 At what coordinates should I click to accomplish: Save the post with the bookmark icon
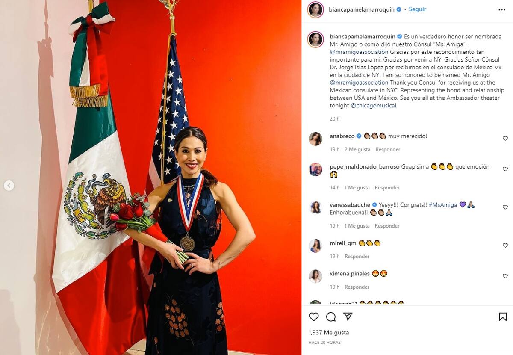click(x=503, y=317)
